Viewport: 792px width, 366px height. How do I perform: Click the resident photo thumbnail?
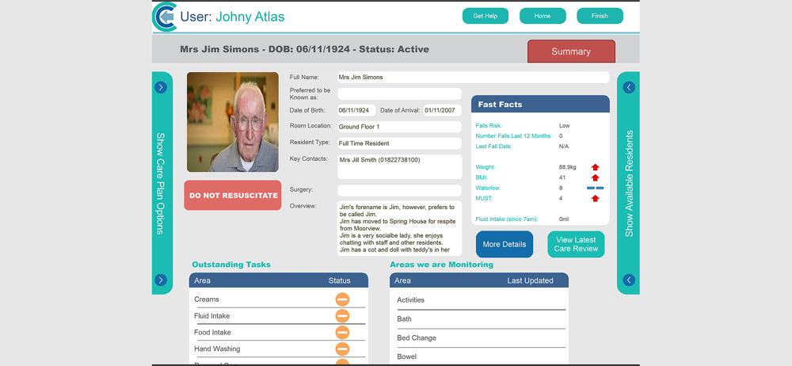tap(232, 122)
